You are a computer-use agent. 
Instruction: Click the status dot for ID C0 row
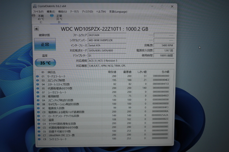click(x=38, y=112)
